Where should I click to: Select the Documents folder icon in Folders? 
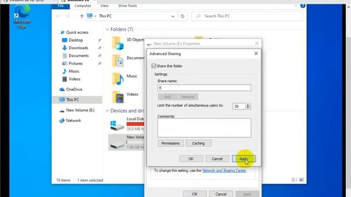pos(118,61)
